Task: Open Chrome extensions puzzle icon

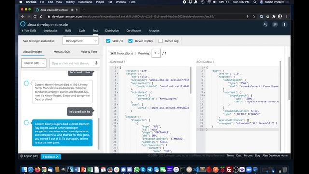Action: pos(274,17)
